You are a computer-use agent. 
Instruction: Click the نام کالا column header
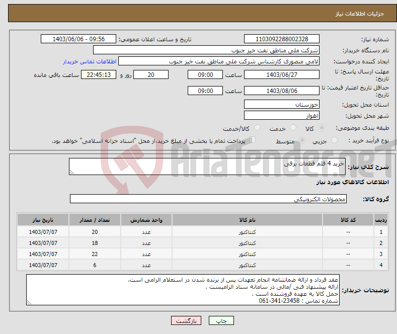[x=247, y=220]
